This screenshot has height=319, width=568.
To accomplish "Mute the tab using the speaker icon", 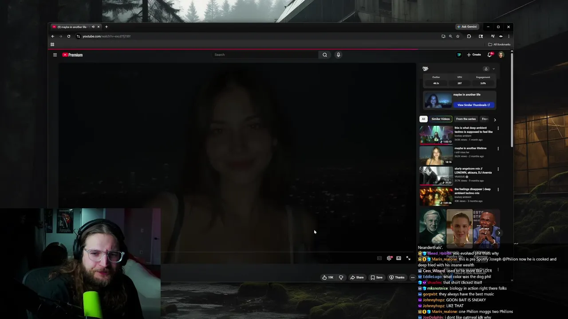I will tap(93, 27).
